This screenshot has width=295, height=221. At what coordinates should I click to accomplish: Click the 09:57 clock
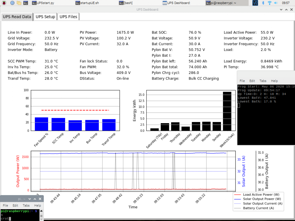click(286, 3)
